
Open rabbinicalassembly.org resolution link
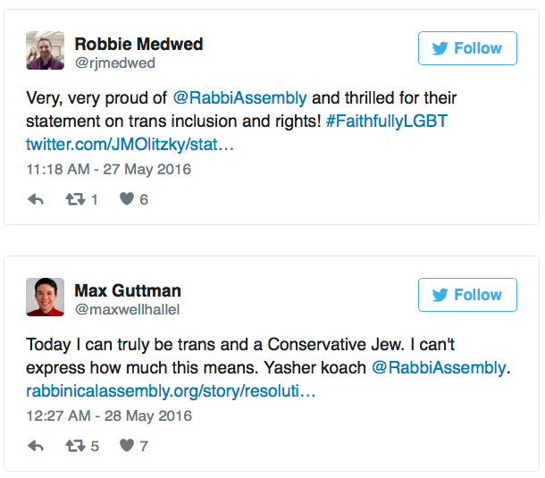tap(170, 390)
